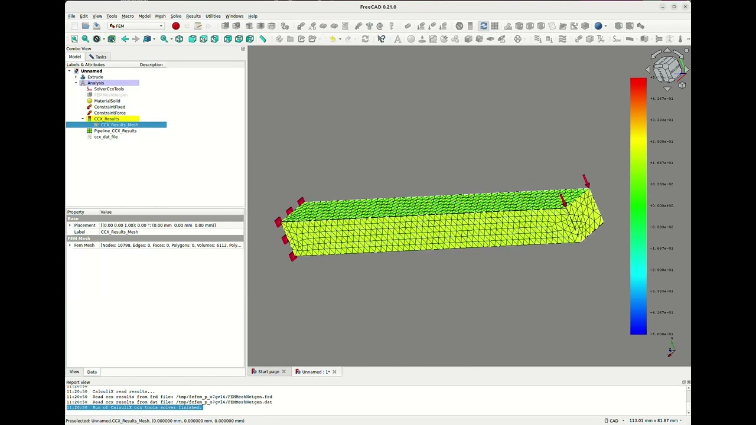This screenshot has height=425, width=756.
Task: Open the Macro menu
Action: point(128,16)
